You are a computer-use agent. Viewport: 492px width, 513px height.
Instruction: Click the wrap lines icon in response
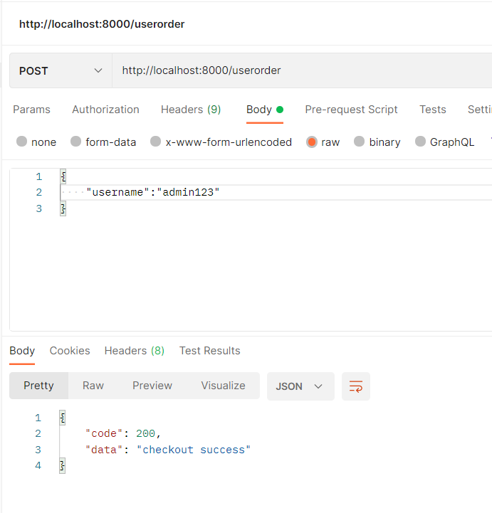click(356, 386)
